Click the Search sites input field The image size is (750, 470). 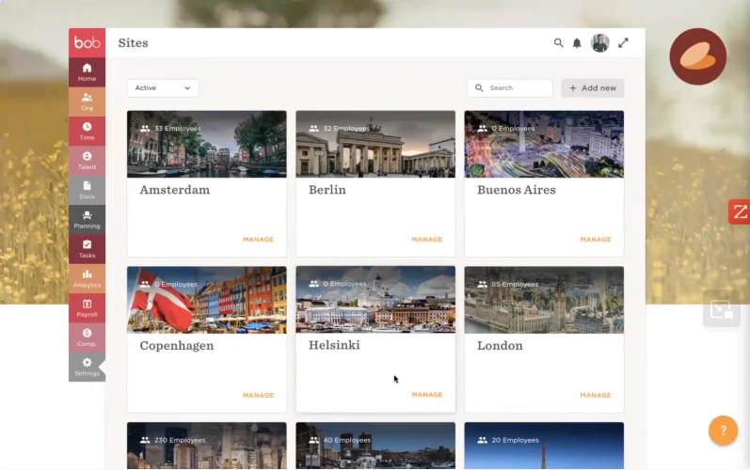[x=510, y=87]
